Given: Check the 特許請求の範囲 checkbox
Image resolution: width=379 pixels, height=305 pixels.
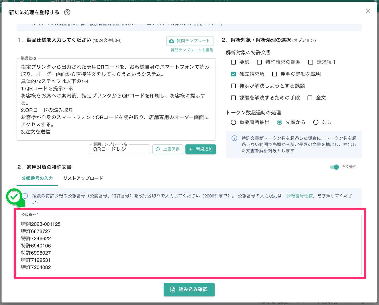Looking at the screenshot, I should pyautogui.click(x=259, y=62).
